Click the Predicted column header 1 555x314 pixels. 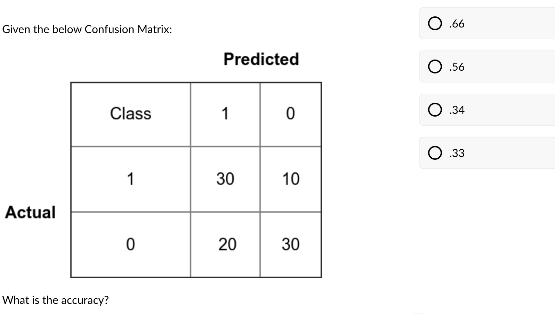coord(225,113)
